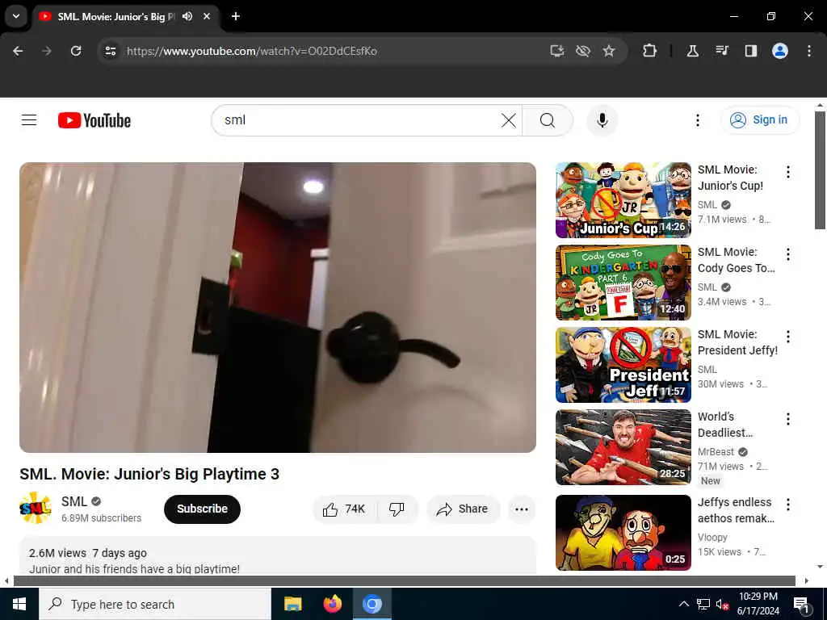Mute the tab via speaker icon
827x620 pixels.
coord(187,16)
